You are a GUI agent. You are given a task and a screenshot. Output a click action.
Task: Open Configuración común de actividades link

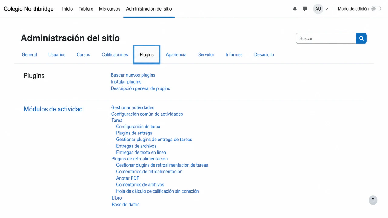pyautogui.click(x=147, y=114)
